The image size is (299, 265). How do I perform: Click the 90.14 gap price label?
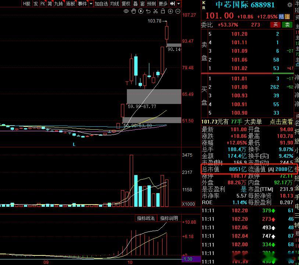click(x=174, y=49)
